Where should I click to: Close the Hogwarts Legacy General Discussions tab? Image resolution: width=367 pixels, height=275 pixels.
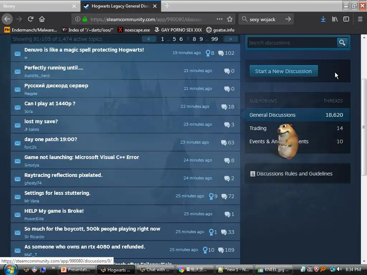pos(155,6)
